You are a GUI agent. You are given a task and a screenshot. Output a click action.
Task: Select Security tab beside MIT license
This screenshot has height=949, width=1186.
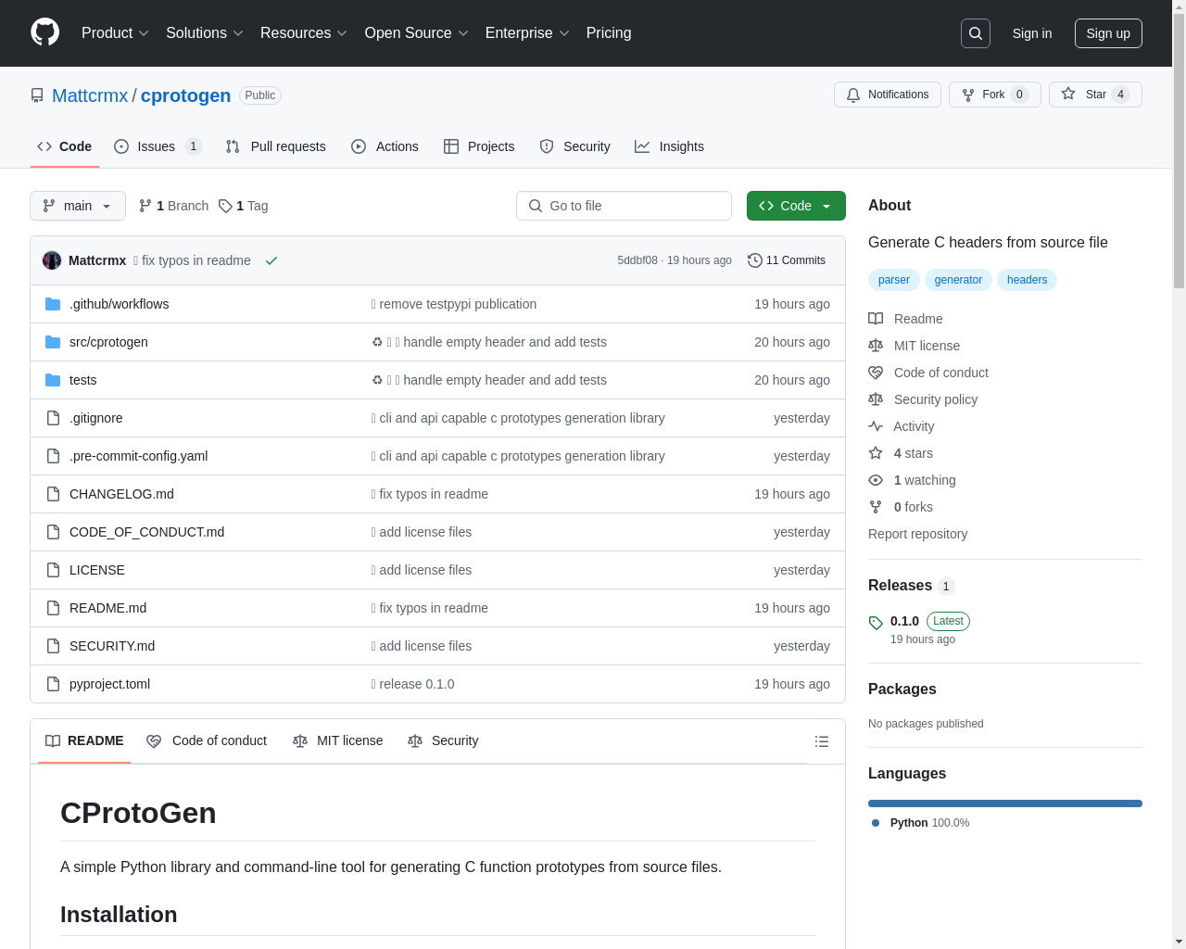pyautogui.click(x=443, y=740)
